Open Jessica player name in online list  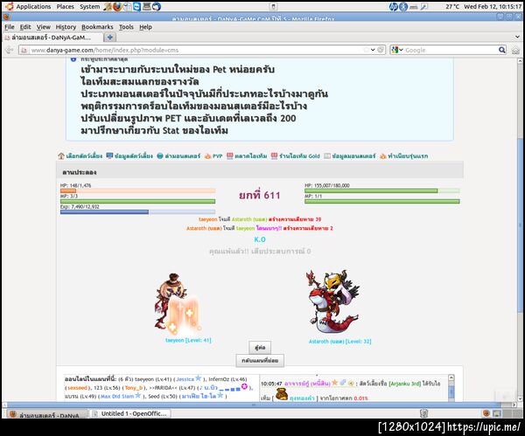pyautogui.click(x=185, y=379)
